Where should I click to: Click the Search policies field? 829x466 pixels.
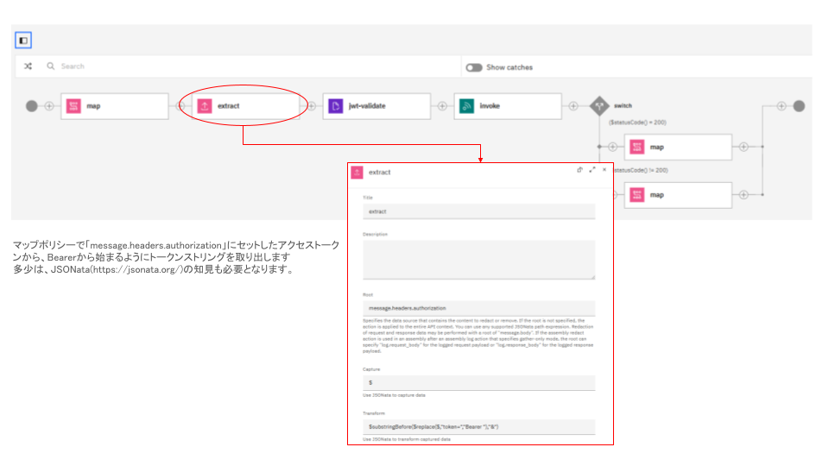(x=254, y=66)
